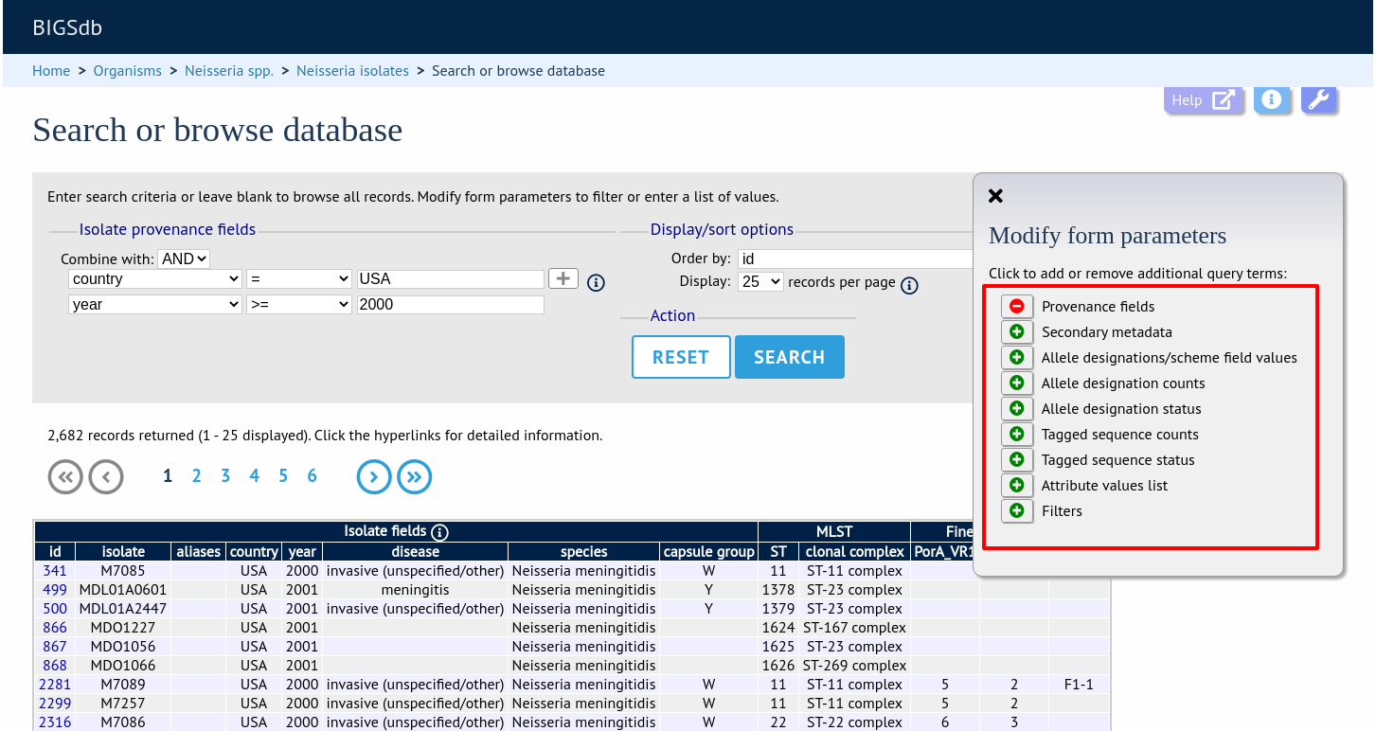Show info tooltip beside records per page
This screenshot has width=1376, height=731.
(x=909, y=285)
